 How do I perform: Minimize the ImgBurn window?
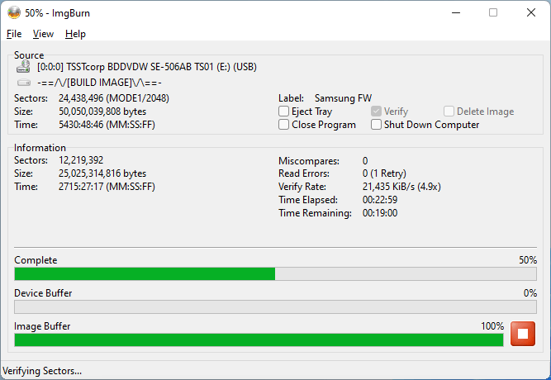(455, 12)
